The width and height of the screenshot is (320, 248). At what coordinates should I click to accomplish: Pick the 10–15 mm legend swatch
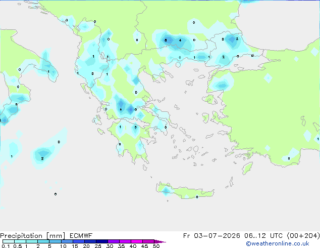(67, 241)
